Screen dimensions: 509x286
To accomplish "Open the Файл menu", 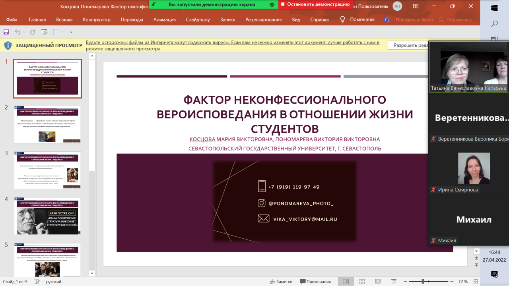I will pos(12,19).
